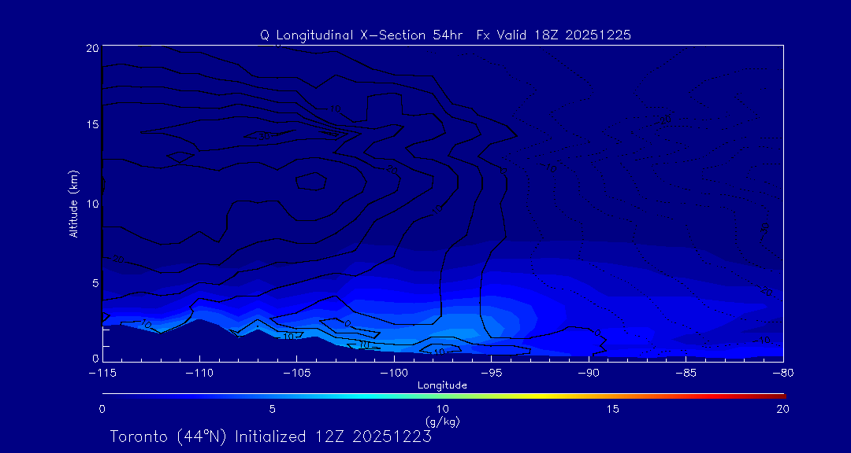Click longitude tick label -110
851x453 pixels.
click(199, 374)
